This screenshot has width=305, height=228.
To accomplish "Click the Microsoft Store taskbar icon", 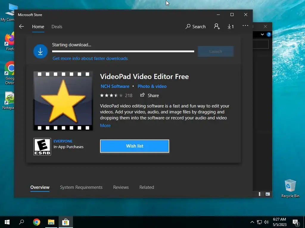I will click(66, 222).
